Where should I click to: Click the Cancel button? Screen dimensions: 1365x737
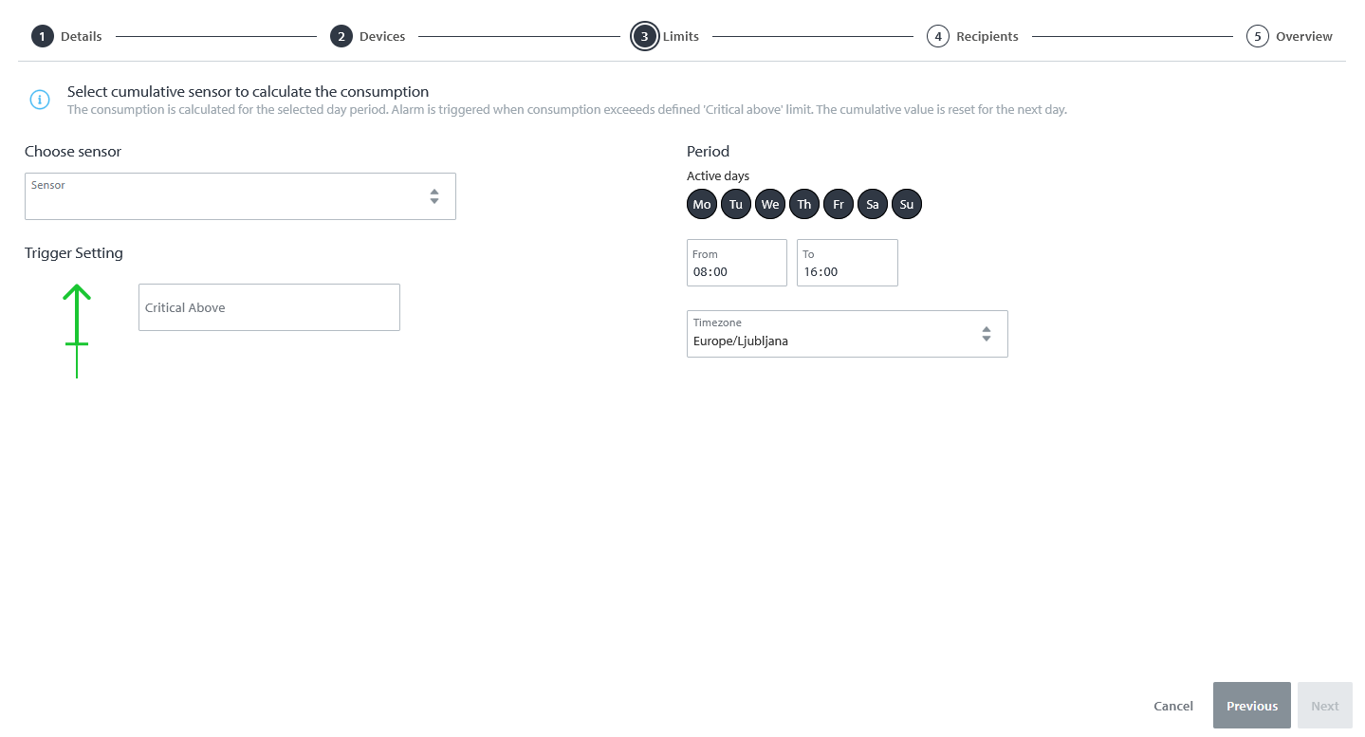[1172, 706]
